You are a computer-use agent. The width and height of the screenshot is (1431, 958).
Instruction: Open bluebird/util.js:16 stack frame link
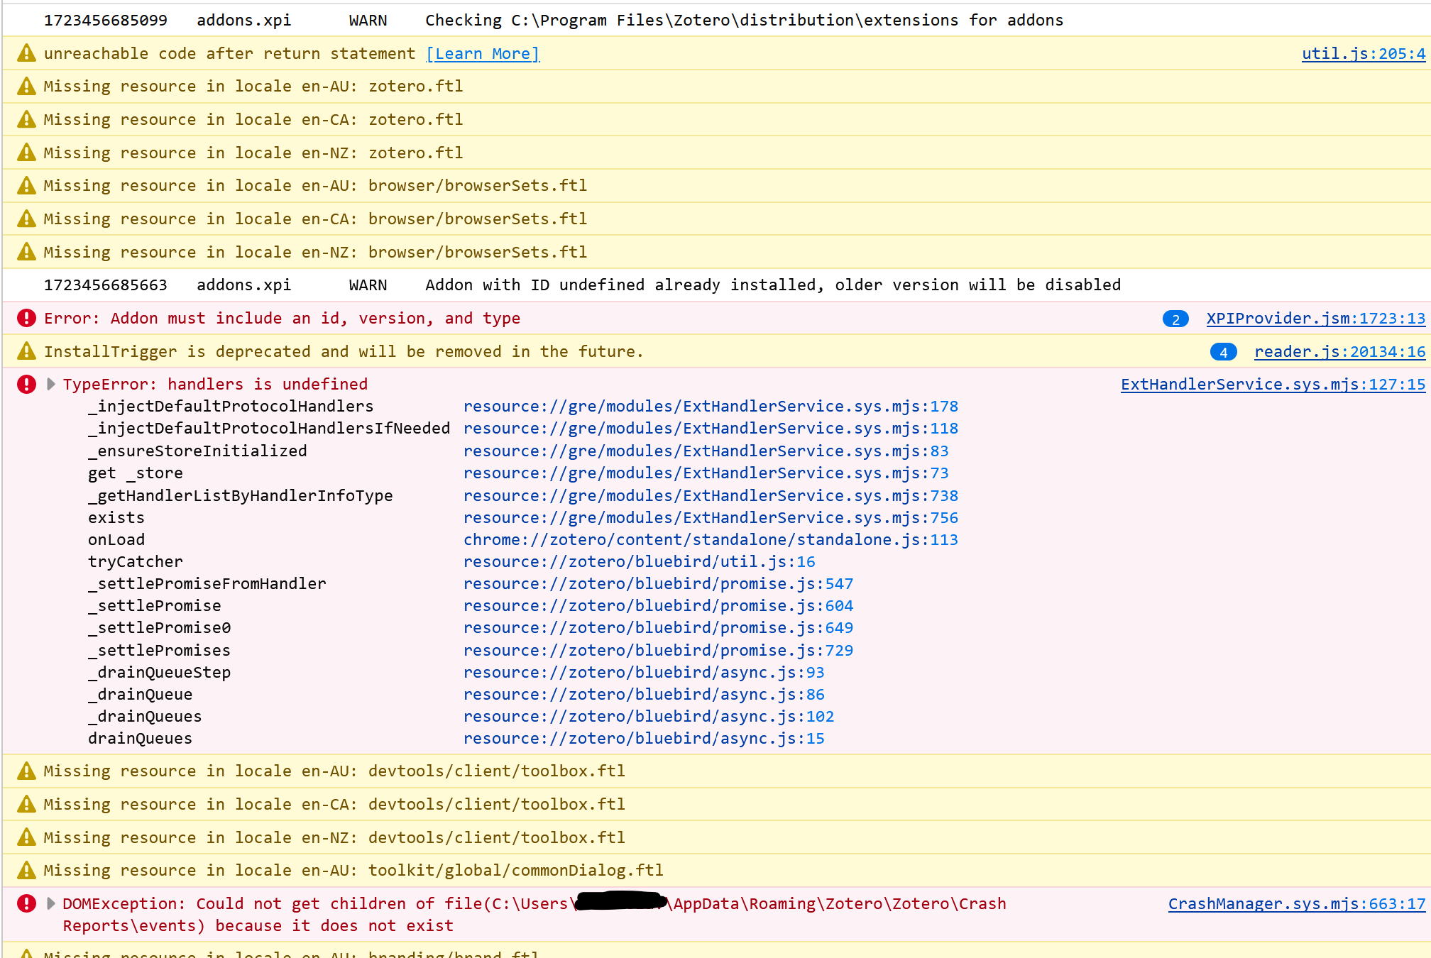(x=639, y=562)
